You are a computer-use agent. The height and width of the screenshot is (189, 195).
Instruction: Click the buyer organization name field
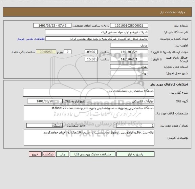click(x=96, y=32)
